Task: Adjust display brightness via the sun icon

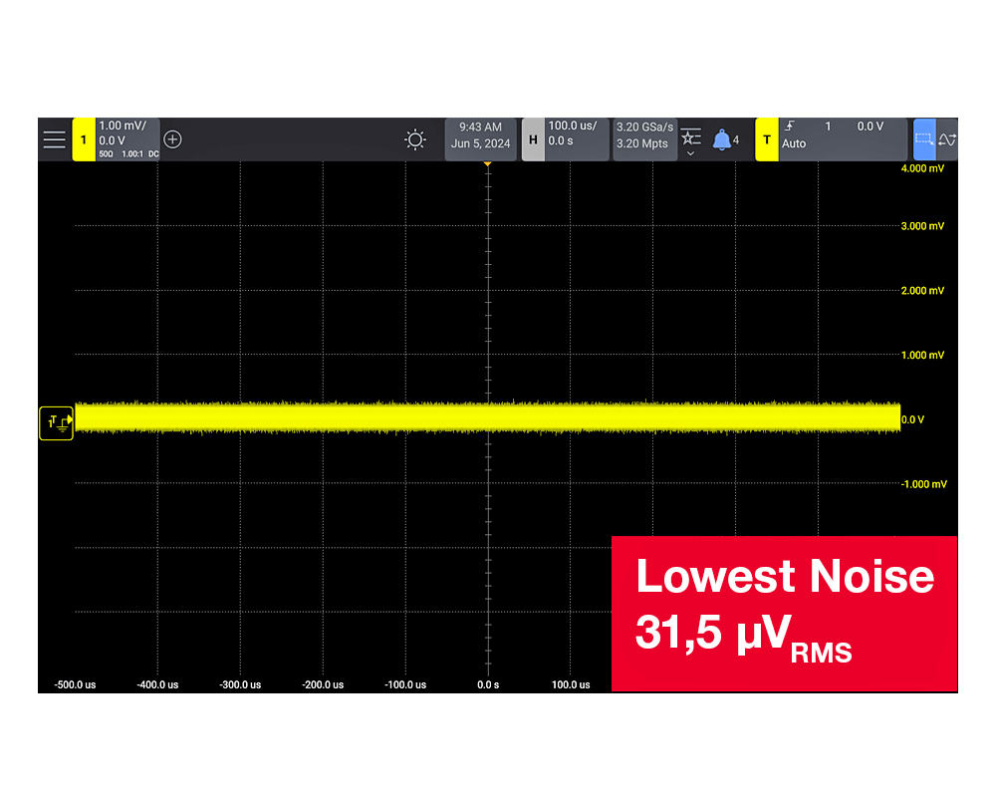Action: tap(414, 139)
